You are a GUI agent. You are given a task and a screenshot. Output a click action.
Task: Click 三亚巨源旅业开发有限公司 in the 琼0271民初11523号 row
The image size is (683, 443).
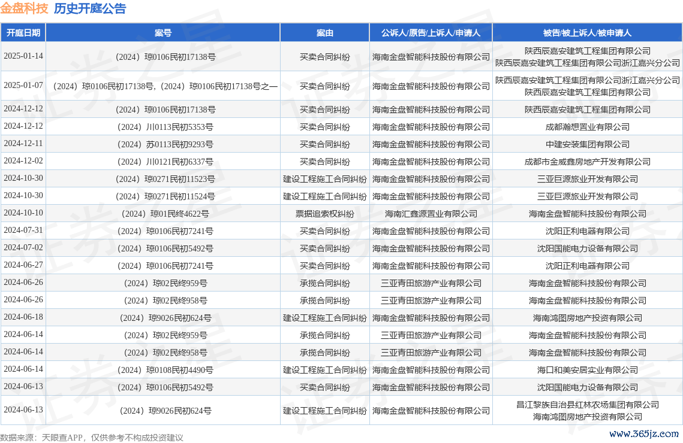pos(587,179)
